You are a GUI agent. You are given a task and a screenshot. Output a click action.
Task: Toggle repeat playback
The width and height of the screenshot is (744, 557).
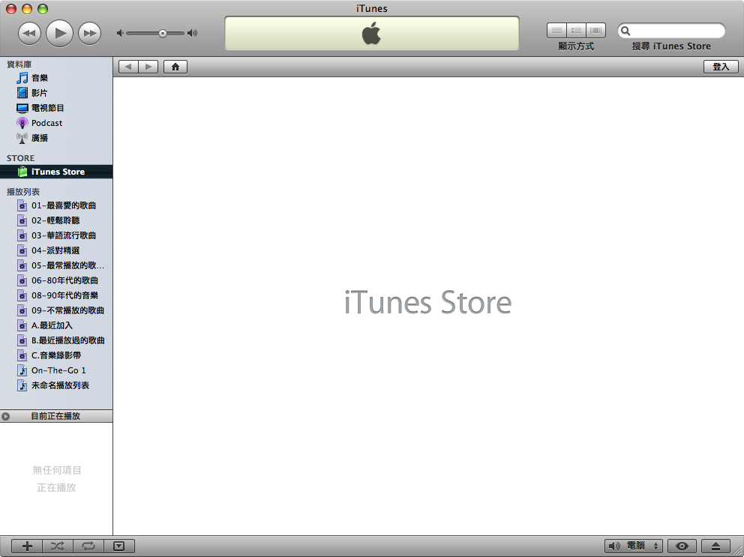[x=88, y=546]
